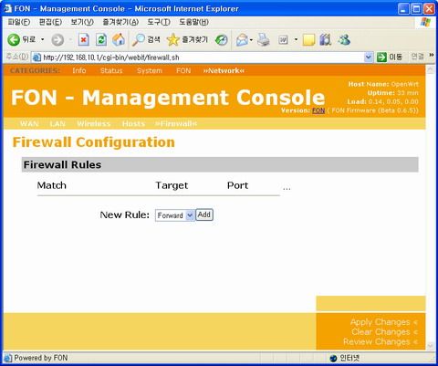Click the IE title bar document icon

(7, 8)
